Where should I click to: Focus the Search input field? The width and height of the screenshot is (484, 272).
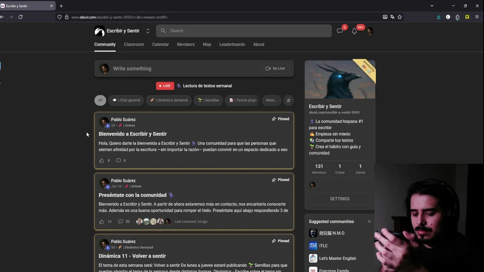pos(244,31)
